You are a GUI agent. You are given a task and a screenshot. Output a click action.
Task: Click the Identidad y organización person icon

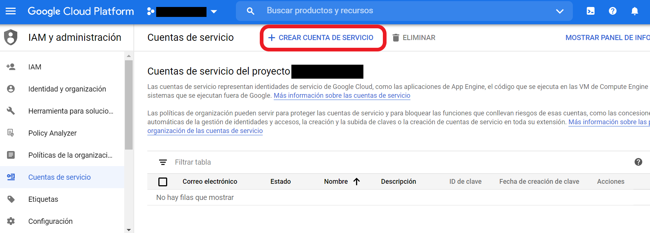click(x=11, y=89)
